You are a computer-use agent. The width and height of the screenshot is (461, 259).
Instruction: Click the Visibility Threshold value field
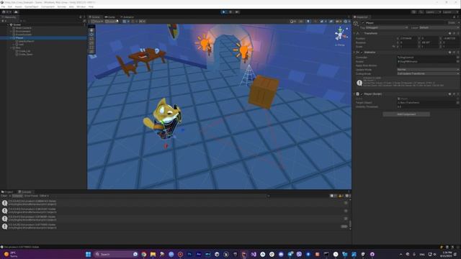(x=428, y=106)
